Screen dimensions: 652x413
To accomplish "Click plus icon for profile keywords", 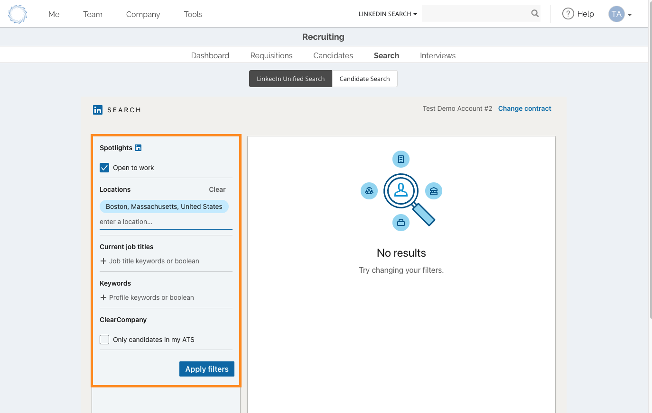I will [x=103, y=297].
